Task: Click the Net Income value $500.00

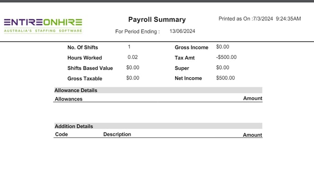Action: tap(225, 78)
